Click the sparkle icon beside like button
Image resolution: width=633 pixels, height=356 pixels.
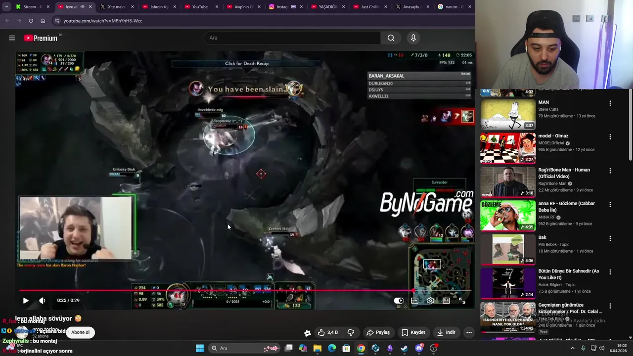tap(307, 333)
